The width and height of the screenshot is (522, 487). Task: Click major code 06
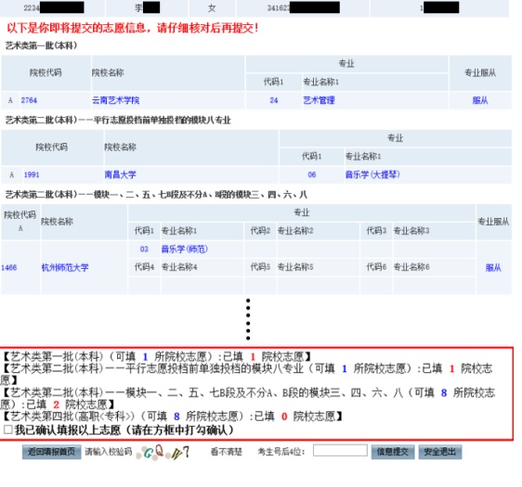312,174
